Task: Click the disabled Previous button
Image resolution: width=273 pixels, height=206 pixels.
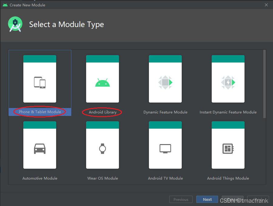Action: point(181,199)
